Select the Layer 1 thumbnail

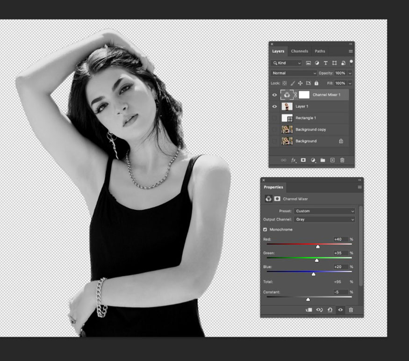(287, 107)
